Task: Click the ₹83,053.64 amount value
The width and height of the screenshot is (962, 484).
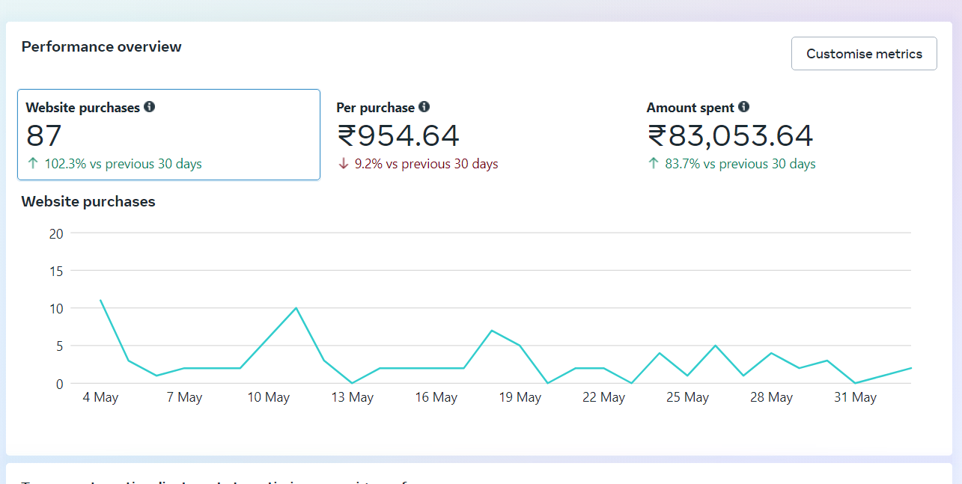Action: click(x=730, y=135)
